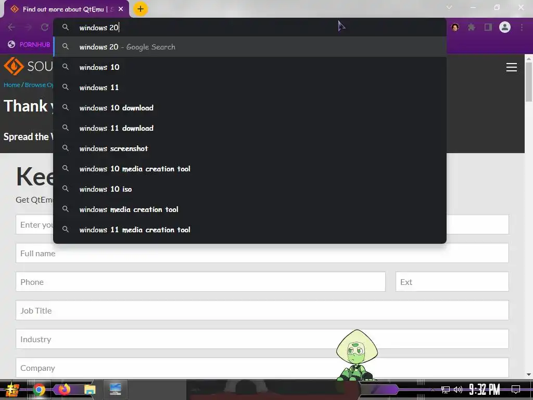Click the Peridot desktop mascot

(357, 355)
